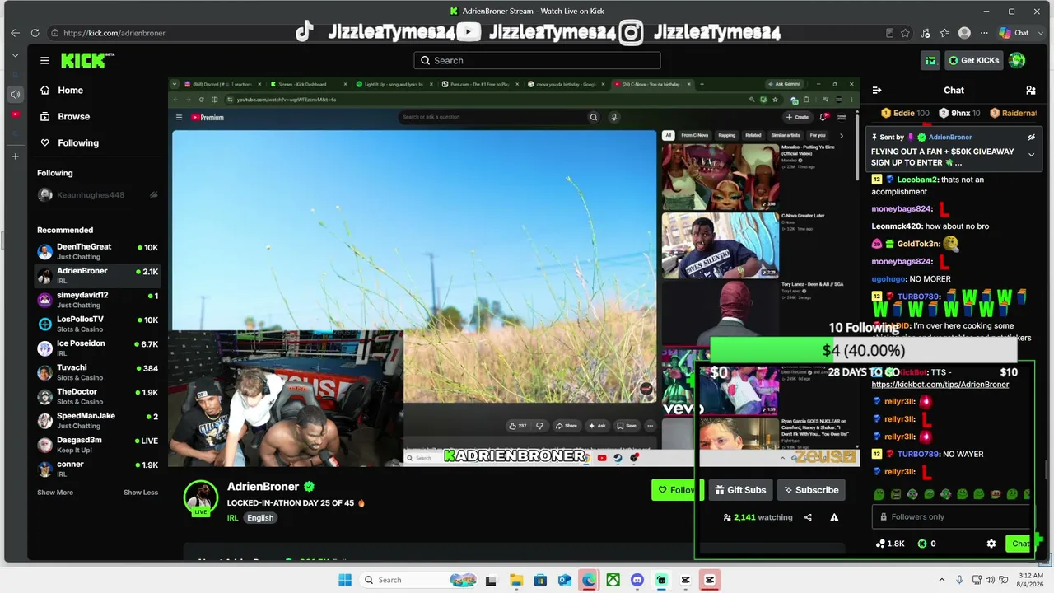
Task: Reload the Kick page
Action: pos(35,33)
